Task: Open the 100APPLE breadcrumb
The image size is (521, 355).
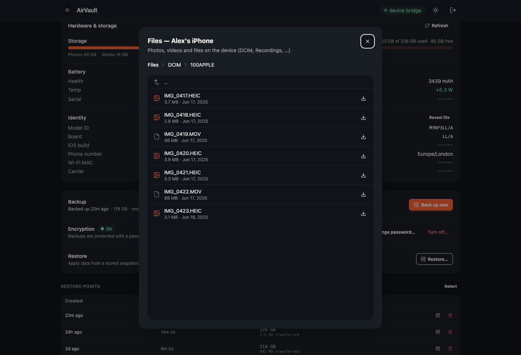Action: point(202,65)
